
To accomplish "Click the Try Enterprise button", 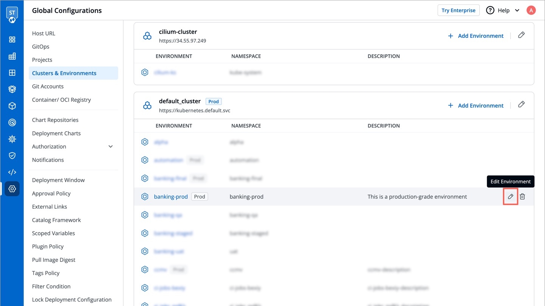I will coord(458,10).
